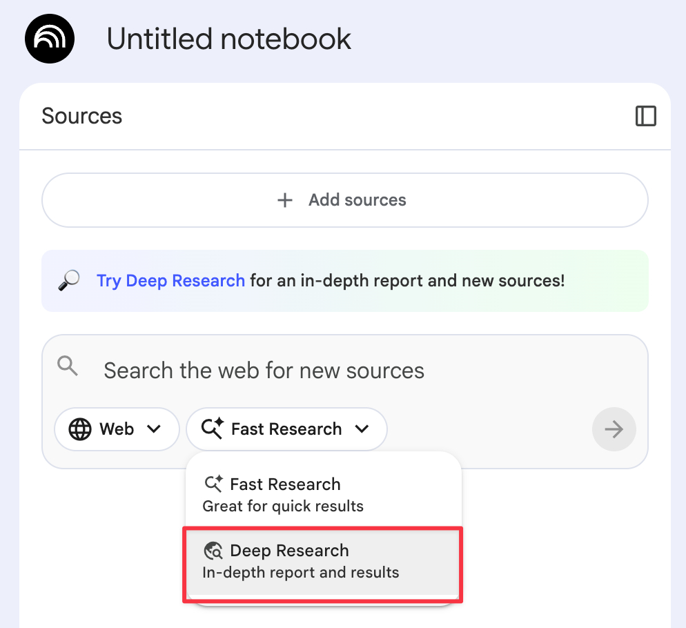Expand the Web source type chevron
Screen dimensions: 686x628
tap(154, 429)
